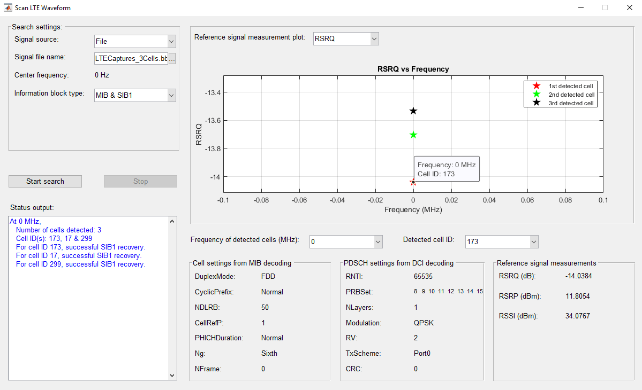Open the Detected cell ID dropdown

pos(501,241)
